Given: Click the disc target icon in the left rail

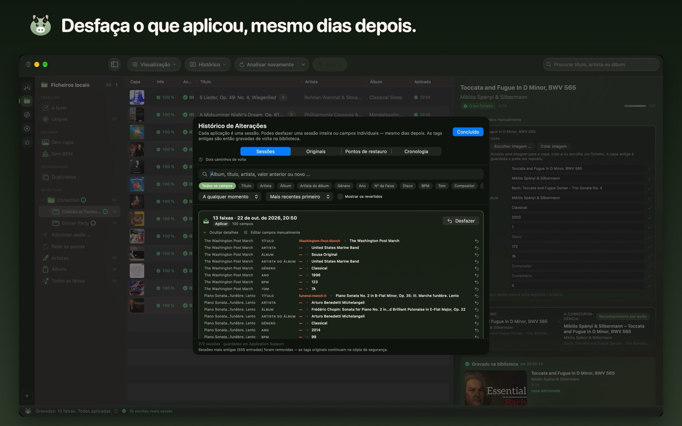Looking at the screenshot, I should click(x=27, y=129).
